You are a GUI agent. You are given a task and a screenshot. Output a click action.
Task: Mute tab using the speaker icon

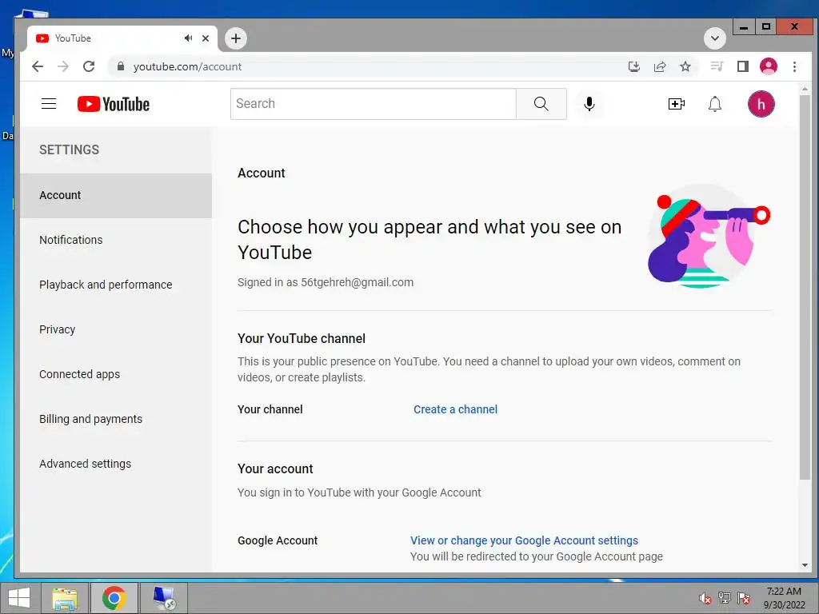point(189,38)
